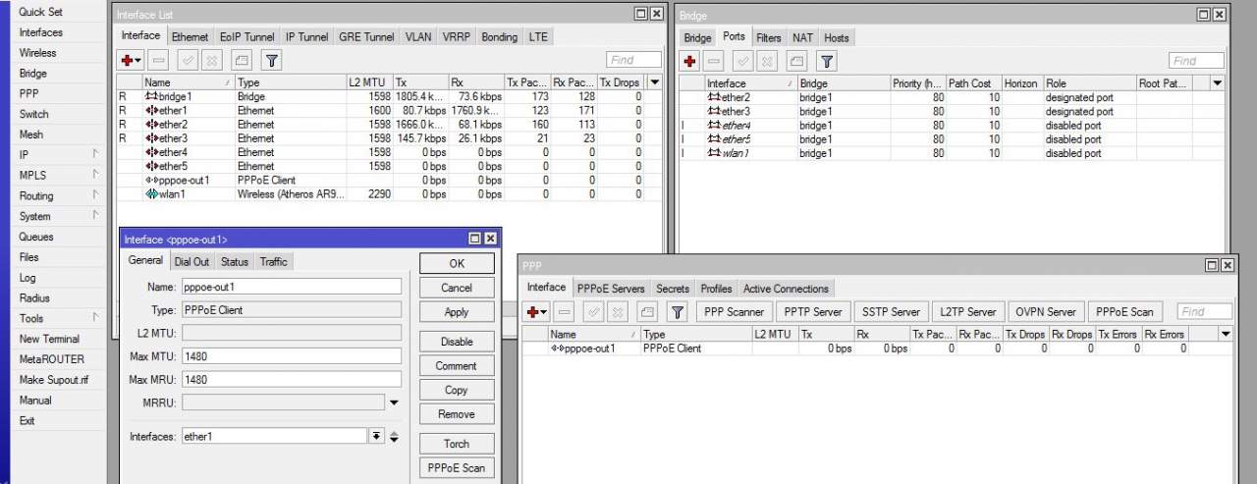Click Find field in Bridge window
The height and width of the screenshot is (484, 1257).
(x=1197, y=61)
